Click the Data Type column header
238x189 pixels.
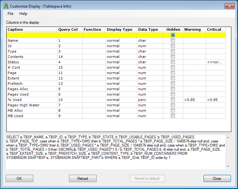pos(150,29)
